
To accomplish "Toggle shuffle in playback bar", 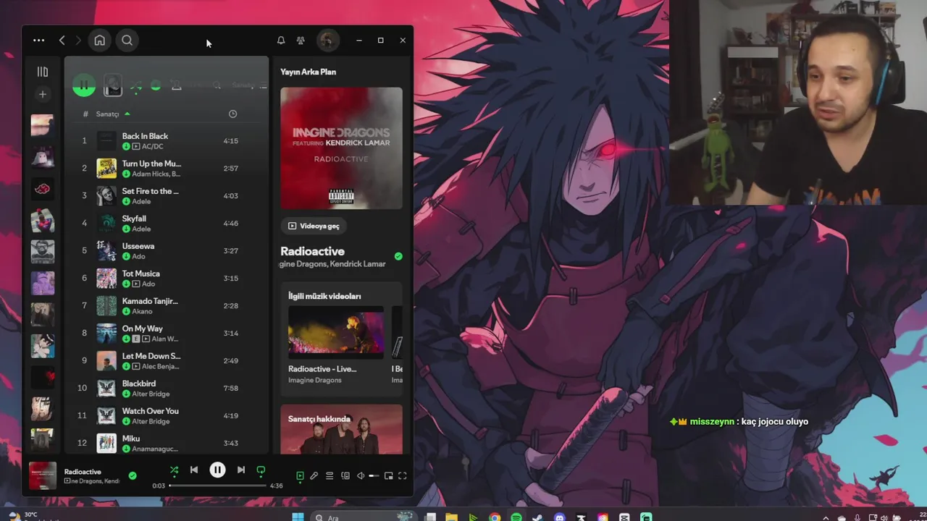I will click(x=174, y=470).
